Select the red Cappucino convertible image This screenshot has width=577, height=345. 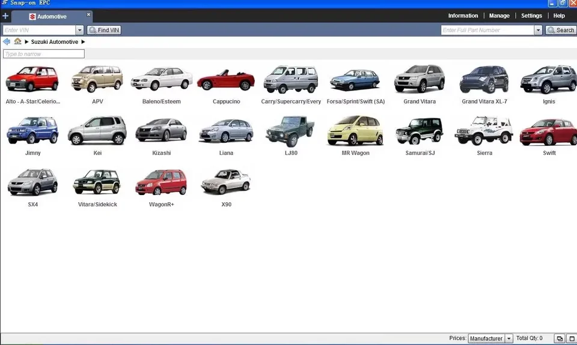(226, 80)
